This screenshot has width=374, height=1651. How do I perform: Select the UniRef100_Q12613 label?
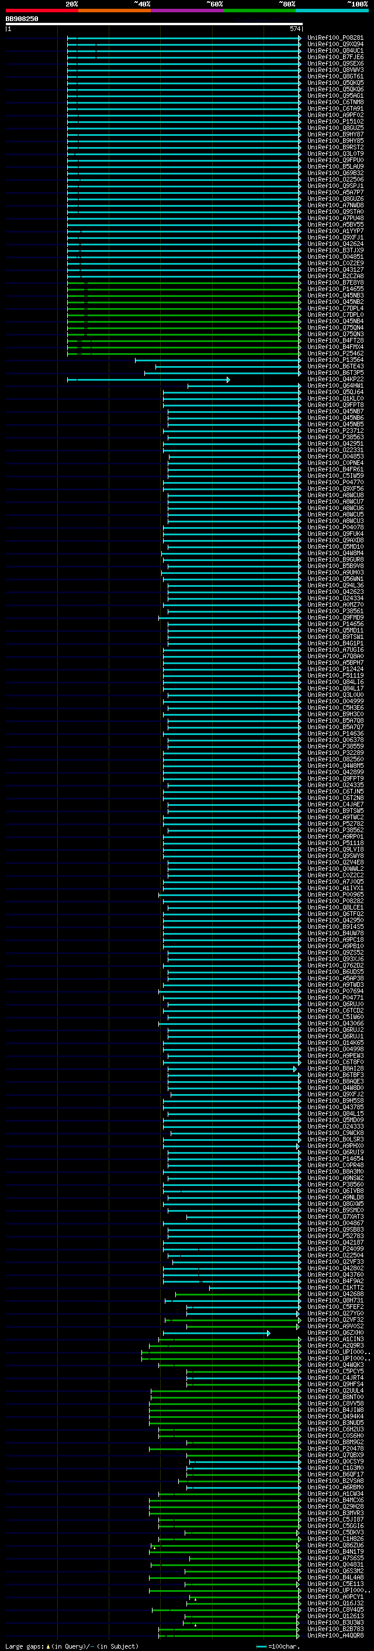click(335, 1616)
